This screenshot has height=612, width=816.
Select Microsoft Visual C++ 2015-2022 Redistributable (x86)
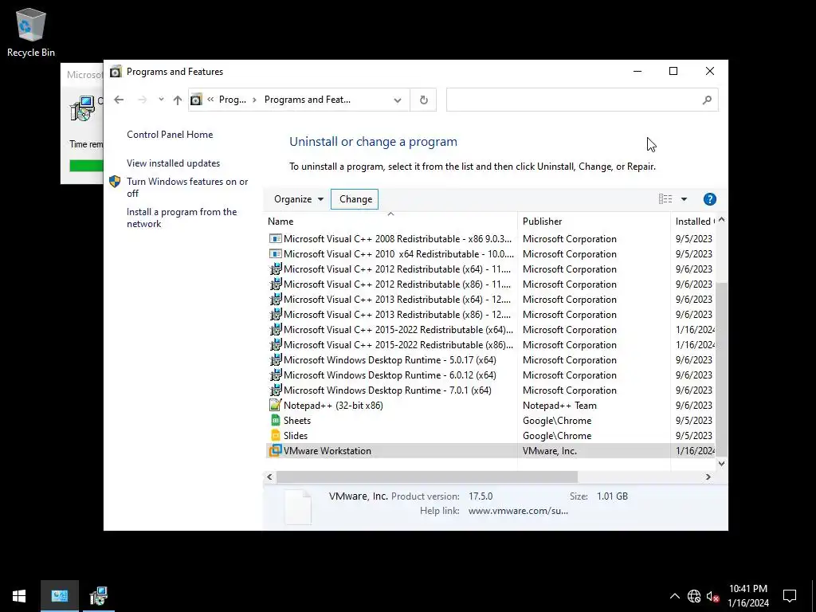pyautogui.click(x=490, y=345)
